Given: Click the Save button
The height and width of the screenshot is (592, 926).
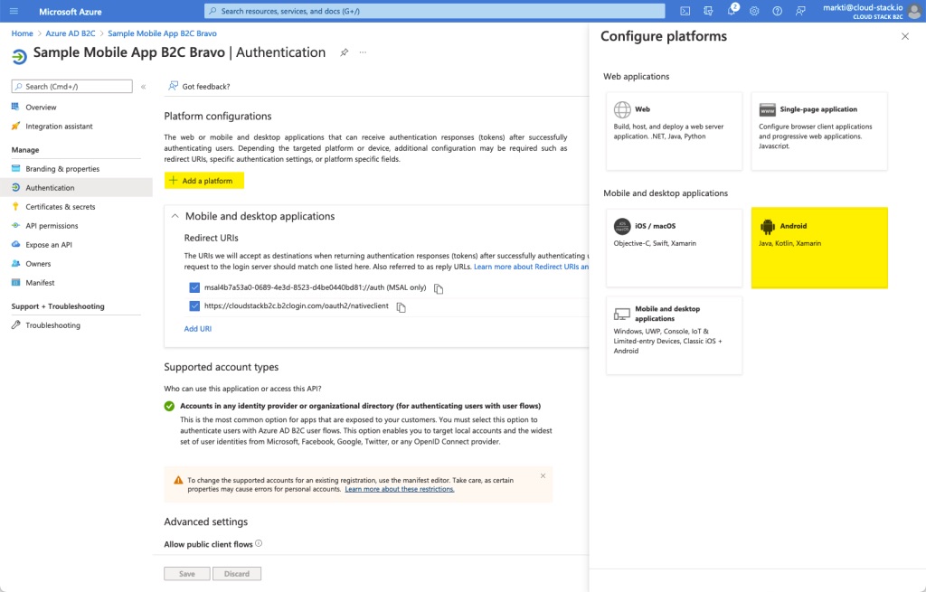Looking at the screenshot, I should click(187, 574).
